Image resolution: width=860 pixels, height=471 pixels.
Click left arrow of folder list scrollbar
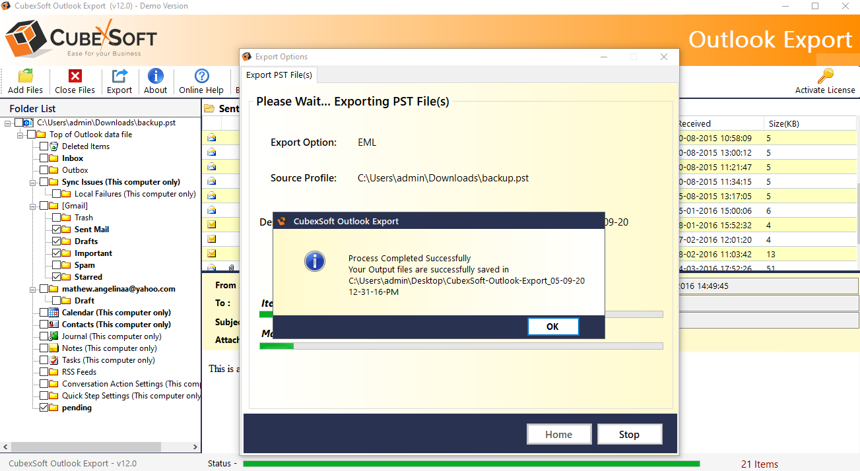(6, 447)
